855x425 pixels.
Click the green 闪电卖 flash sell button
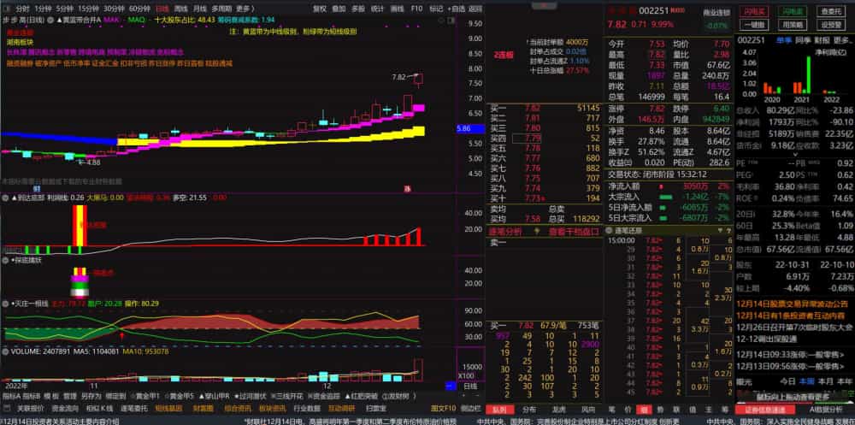click(x=793, y=11)
